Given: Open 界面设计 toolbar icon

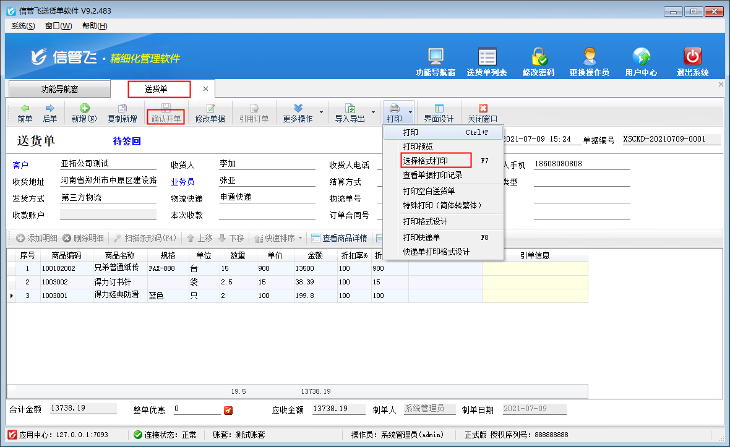Looking at the screenshot, I should tap(439, 113).
